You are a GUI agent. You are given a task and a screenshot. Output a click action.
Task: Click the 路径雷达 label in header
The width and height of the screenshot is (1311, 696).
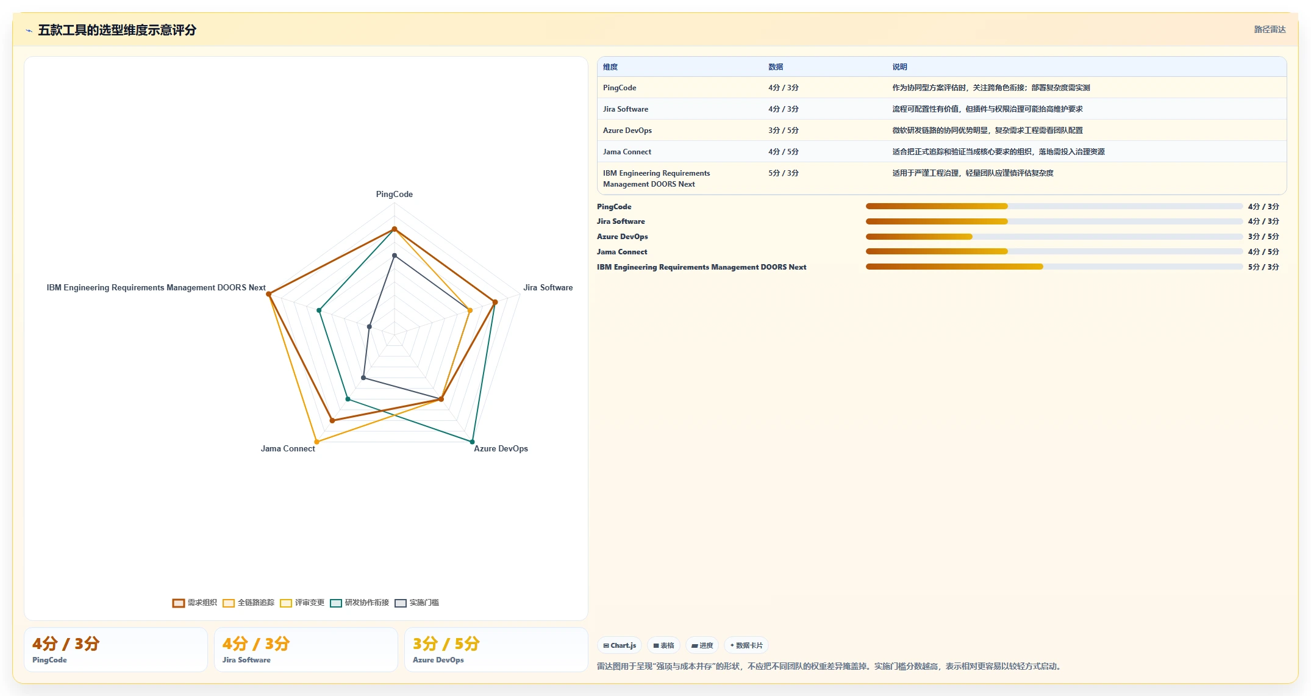tap(1270, 29)
